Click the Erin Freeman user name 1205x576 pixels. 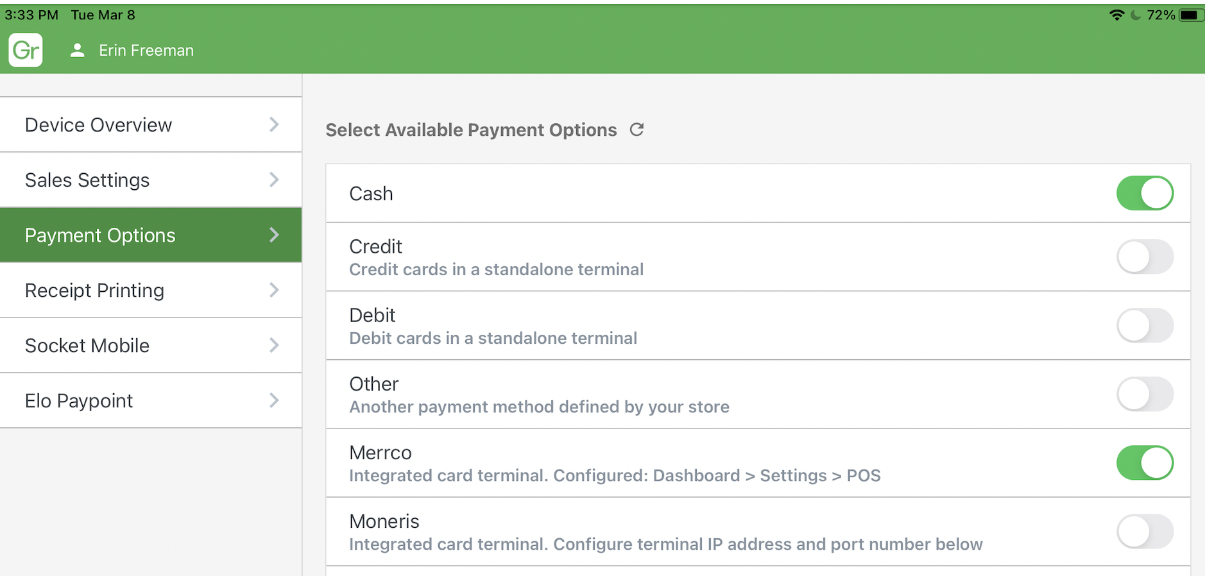point(146,50)
